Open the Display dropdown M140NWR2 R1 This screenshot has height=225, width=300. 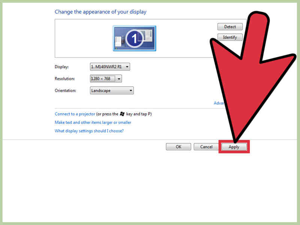[110, 67]
